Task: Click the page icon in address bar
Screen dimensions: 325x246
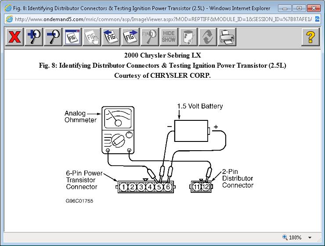Action: click(9, 19)
